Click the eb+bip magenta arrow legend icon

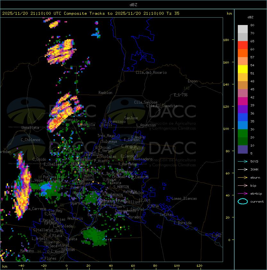click(243, 194)
